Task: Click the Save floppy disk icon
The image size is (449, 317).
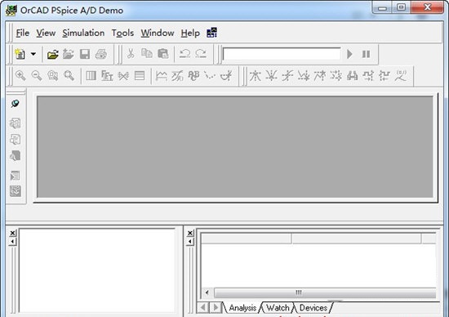Action: [84, 54]
